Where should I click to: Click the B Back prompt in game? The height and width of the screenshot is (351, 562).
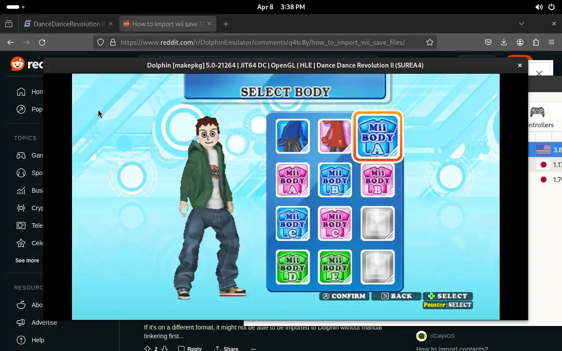tap(396, 296)
